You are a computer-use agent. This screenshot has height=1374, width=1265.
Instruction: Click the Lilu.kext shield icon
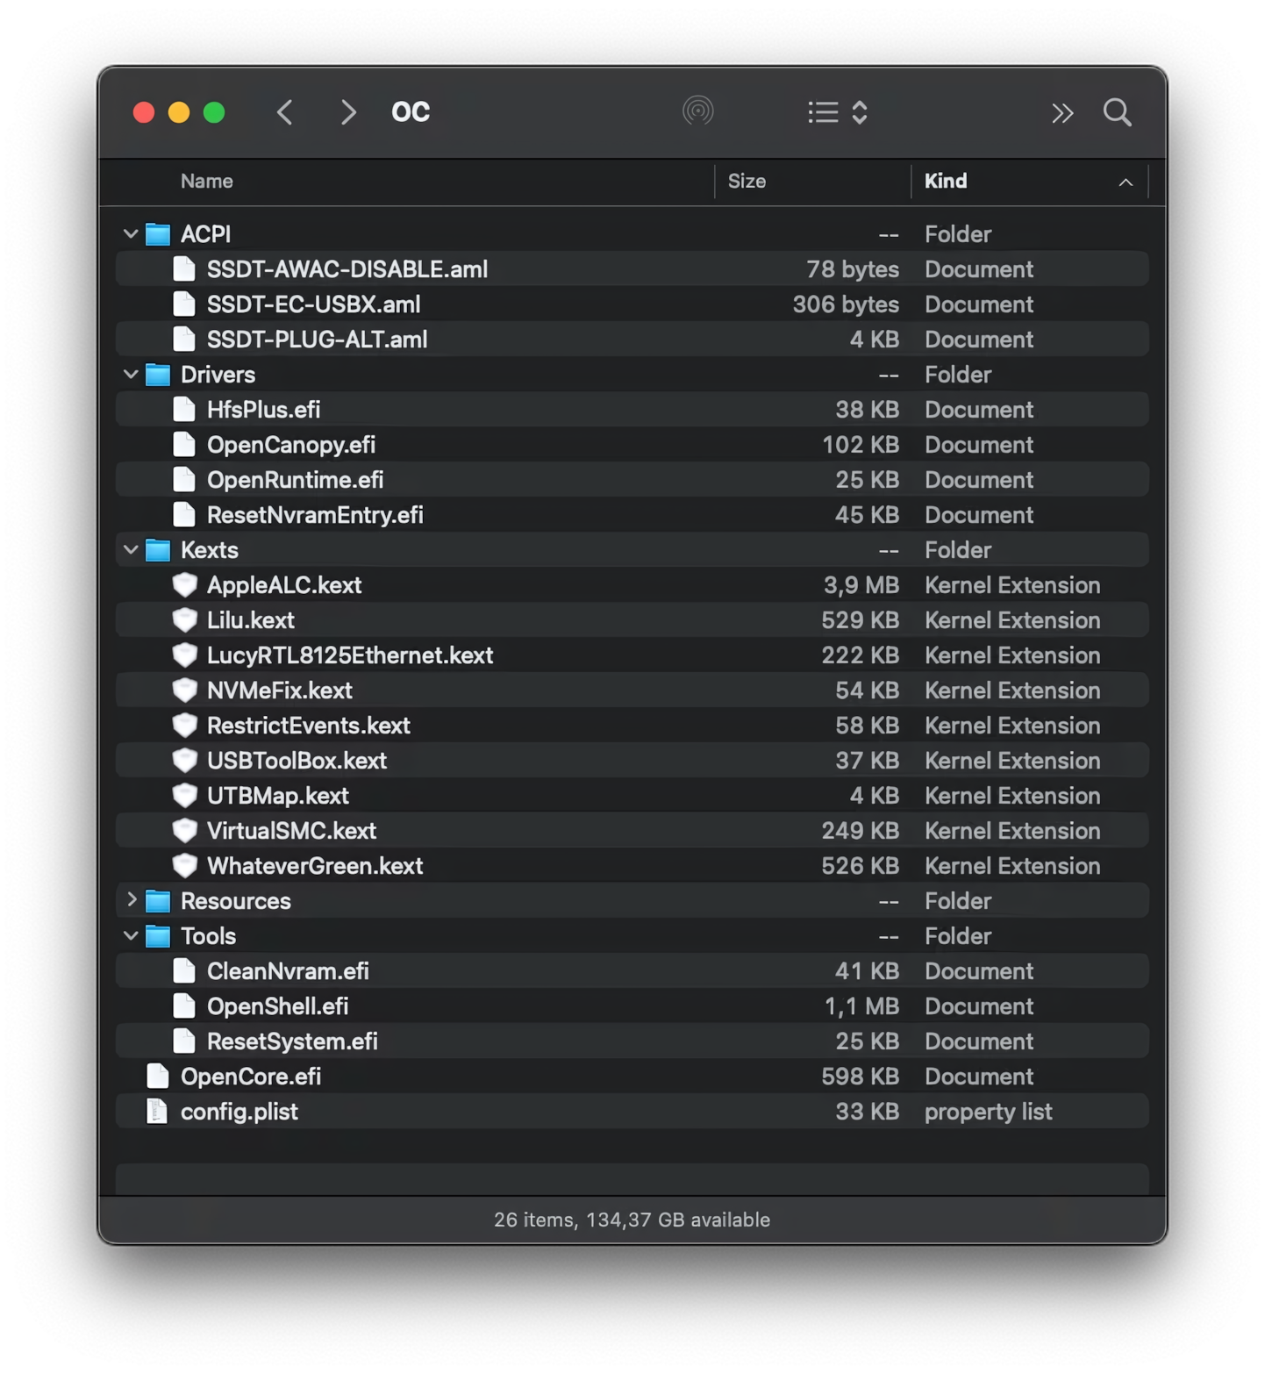[185, 620]
